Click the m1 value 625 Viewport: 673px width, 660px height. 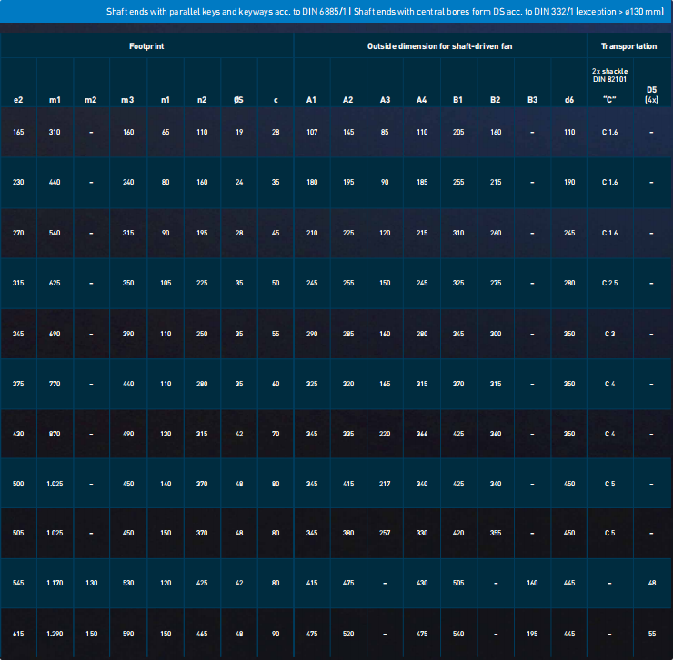coord(55,284)
